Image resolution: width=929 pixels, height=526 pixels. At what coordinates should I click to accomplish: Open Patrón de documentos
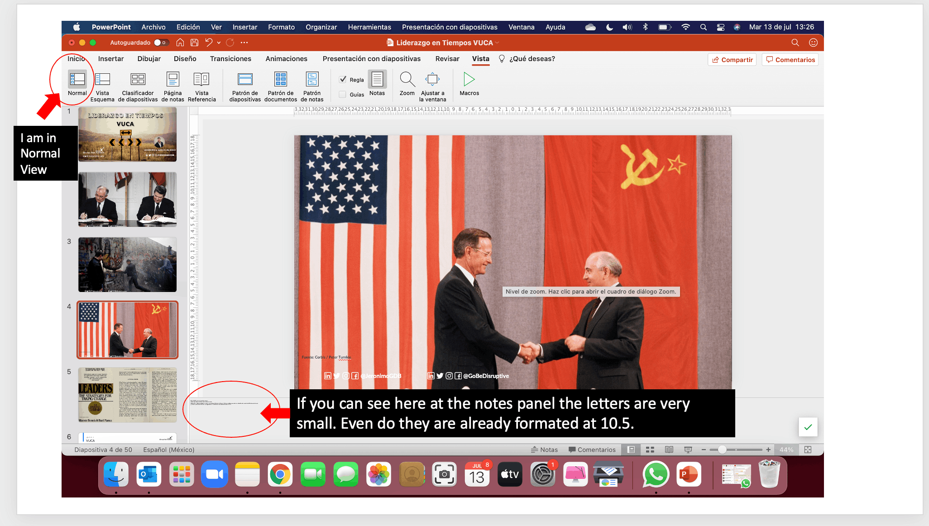(x=281, y=86)
